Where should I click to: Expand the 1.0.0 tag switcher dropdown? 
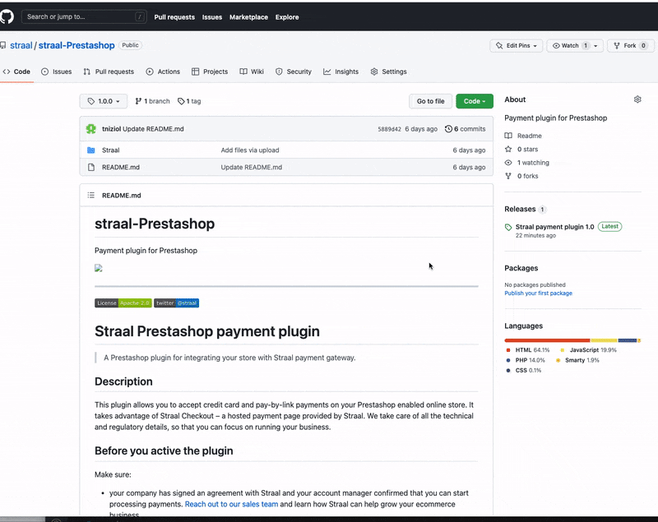104,101
